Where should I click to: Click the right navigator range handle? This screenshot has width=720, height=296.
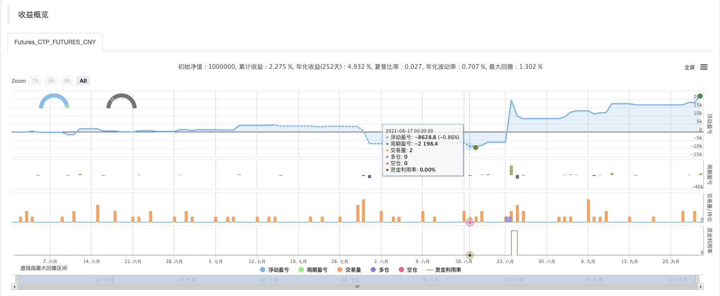tap(697, 279)
